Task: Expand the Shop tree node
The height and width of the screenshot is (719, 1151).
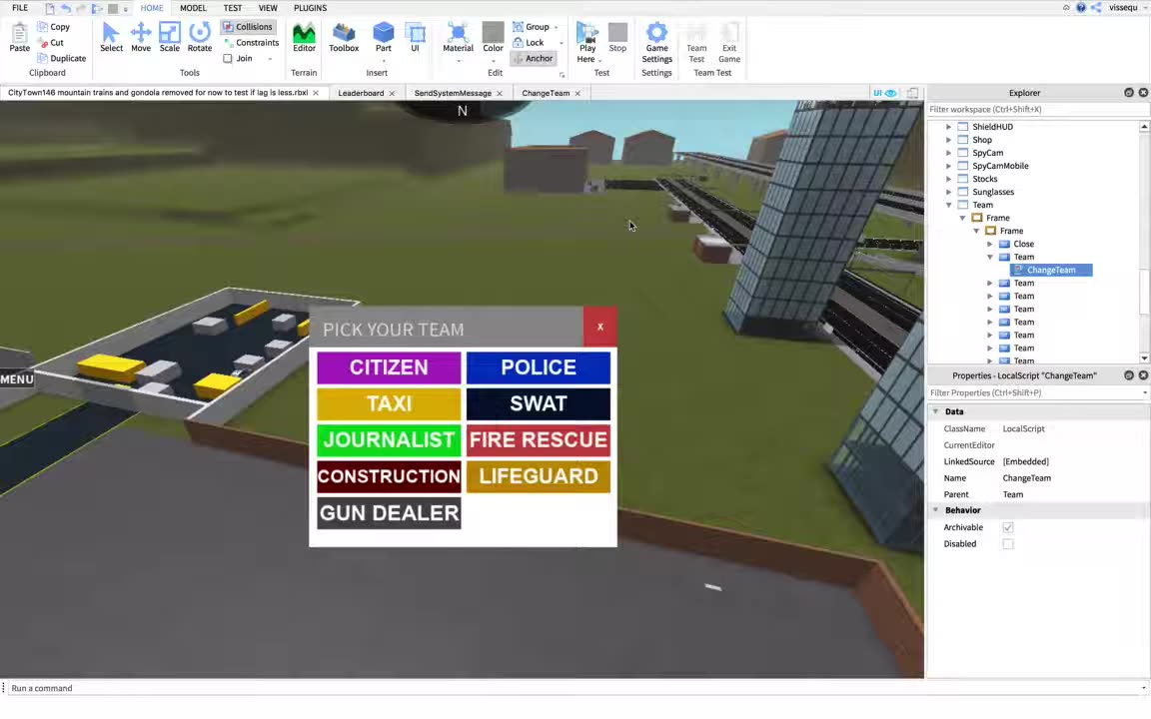Action: [x=948, y=140]
